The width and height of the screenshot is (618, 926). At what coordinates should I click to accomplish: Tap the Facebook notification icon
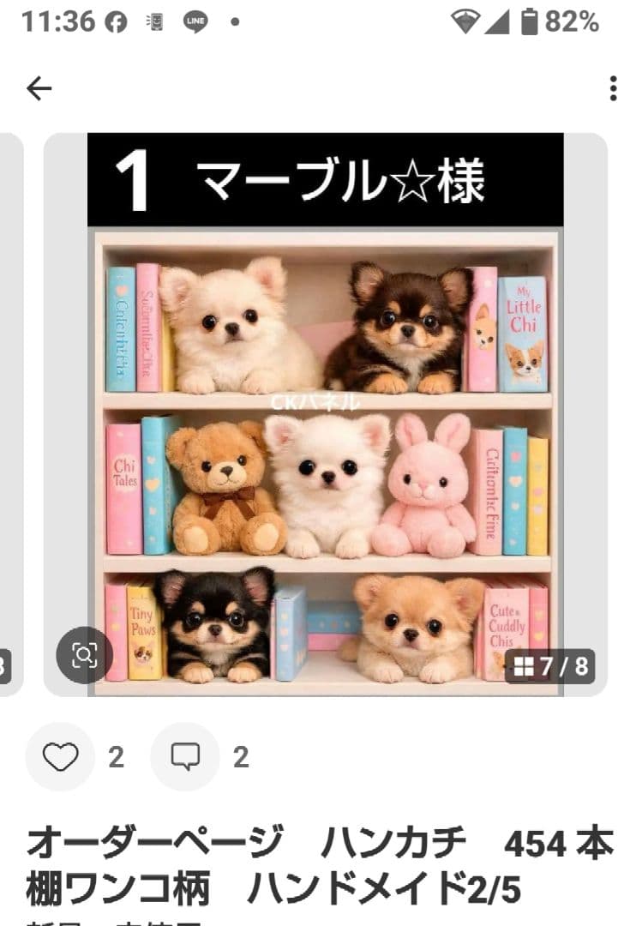(x=116, y=22)
